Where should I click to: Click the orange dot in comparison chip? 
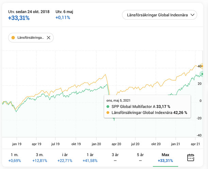[13, 38]
